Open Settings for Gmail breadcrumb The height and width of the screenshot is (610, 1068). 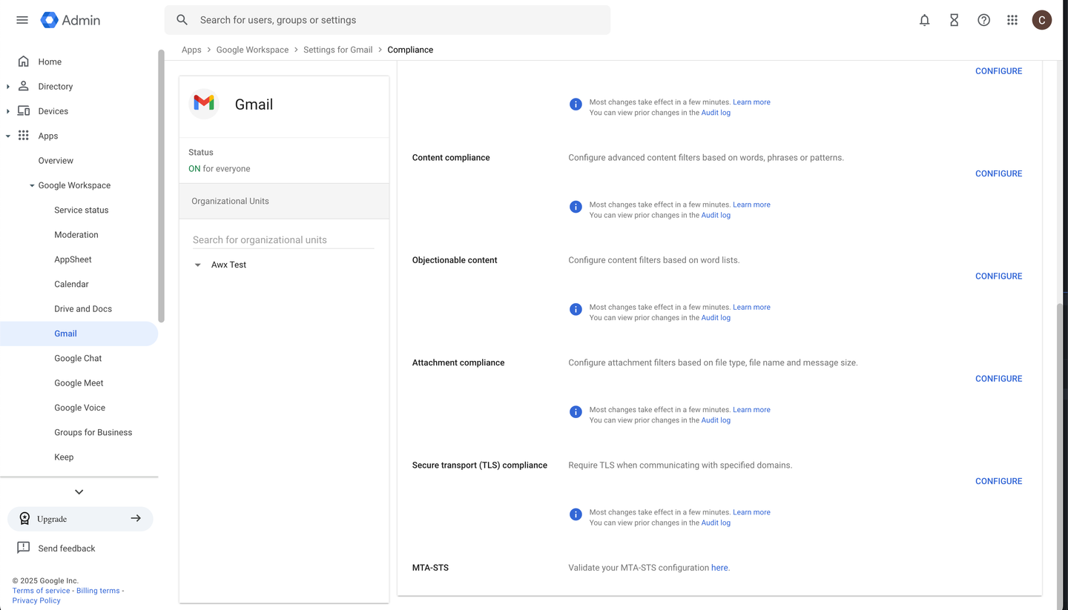337,50
